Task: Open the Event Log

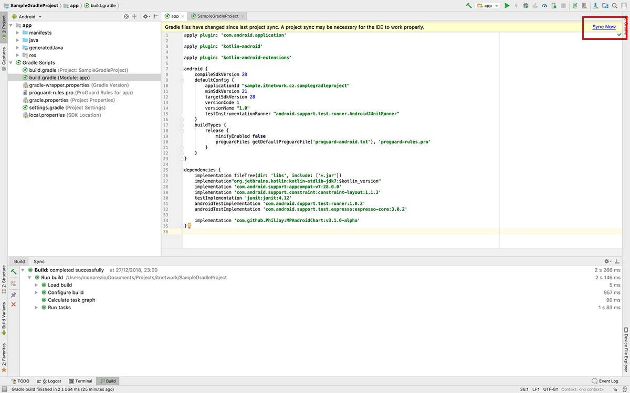Action: (605, 381)
